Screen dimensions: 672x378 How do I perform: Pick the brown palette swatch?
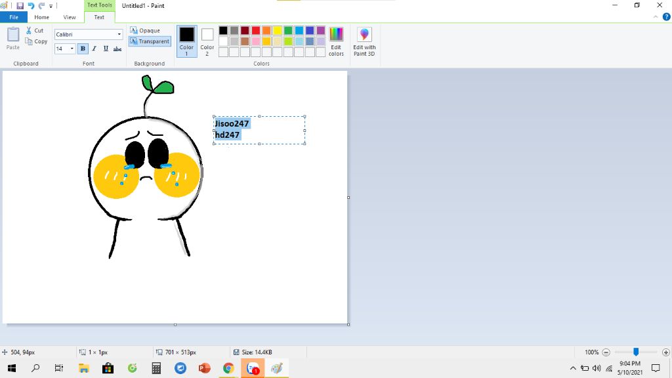coord(245,41)
